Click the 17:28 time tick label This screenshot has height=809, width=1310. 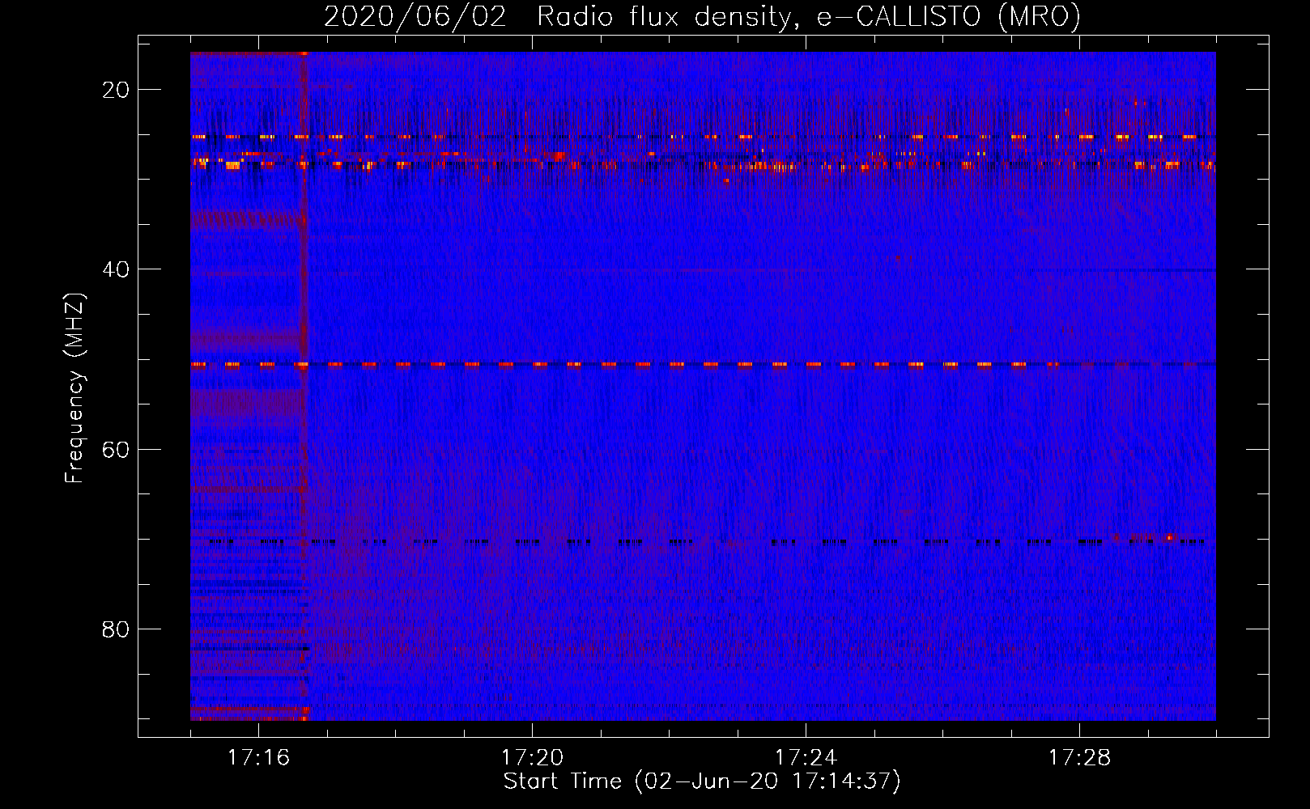1079,758
